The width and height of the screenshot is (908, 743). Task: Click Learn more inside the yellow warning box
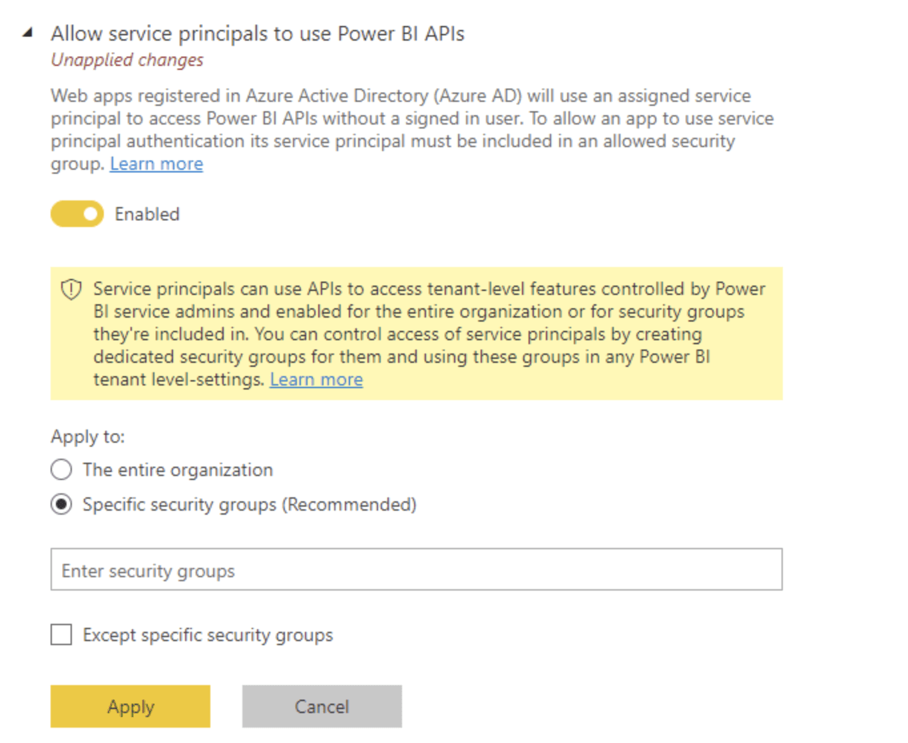(x=316, y=379)
